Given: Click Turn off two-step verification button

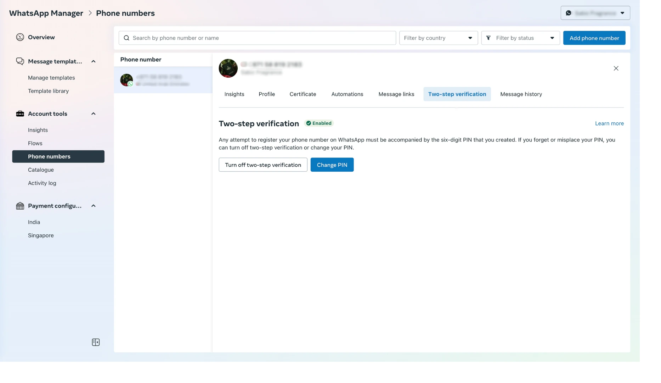Looking at the screenshot, I should coord(263,165).
